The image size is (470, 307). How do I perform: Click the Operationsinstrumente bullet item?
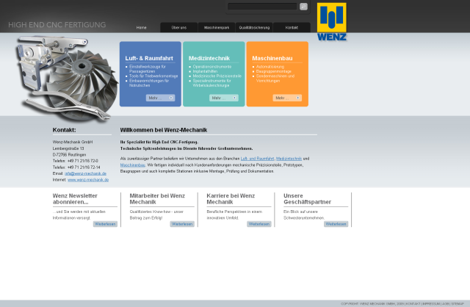point(212,67)
